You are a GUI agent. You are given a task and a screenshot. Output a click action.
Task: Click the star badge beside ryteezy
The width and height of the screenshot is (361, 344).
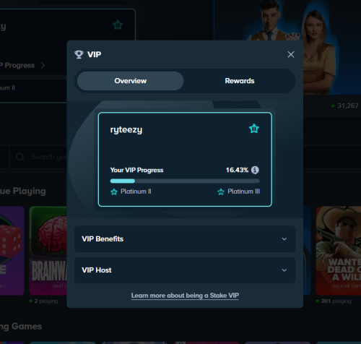click(x=254, y=129)
